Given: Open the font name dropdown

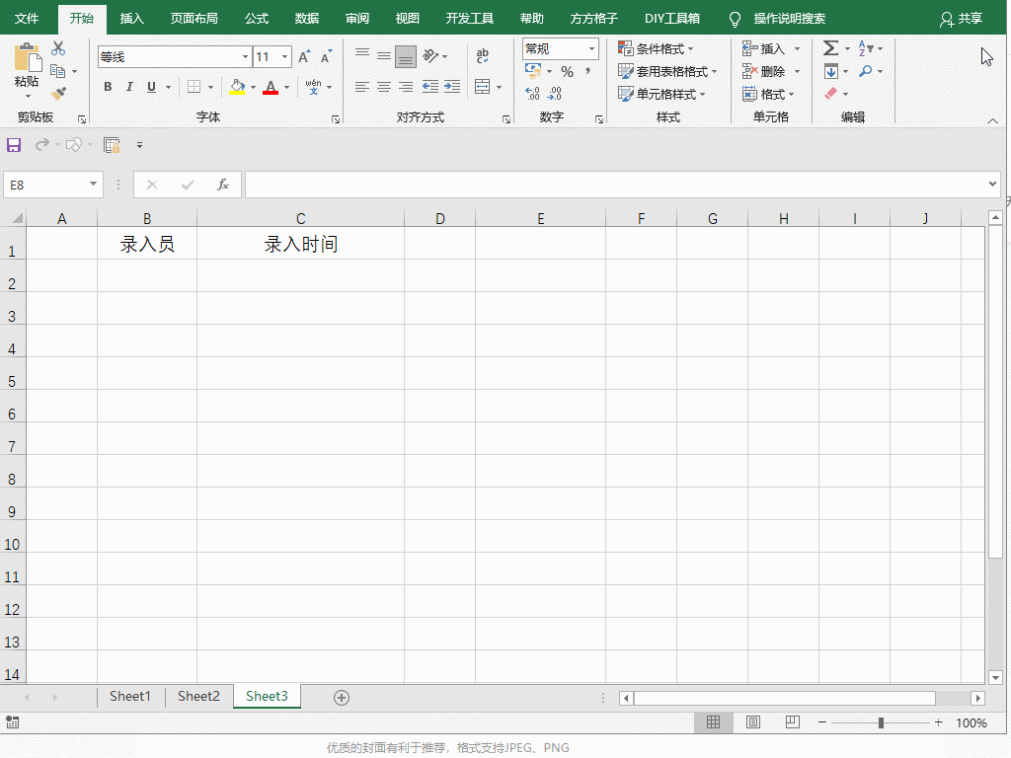Looking at the screenshot, I should point(245,56).
